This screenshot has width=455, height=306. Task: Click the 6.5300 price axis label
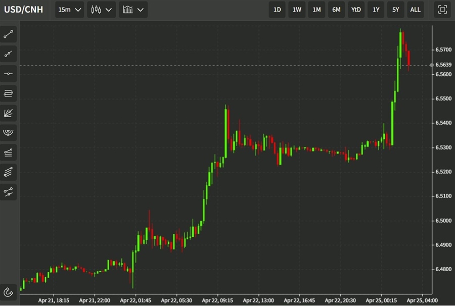(x=443, y=147)
